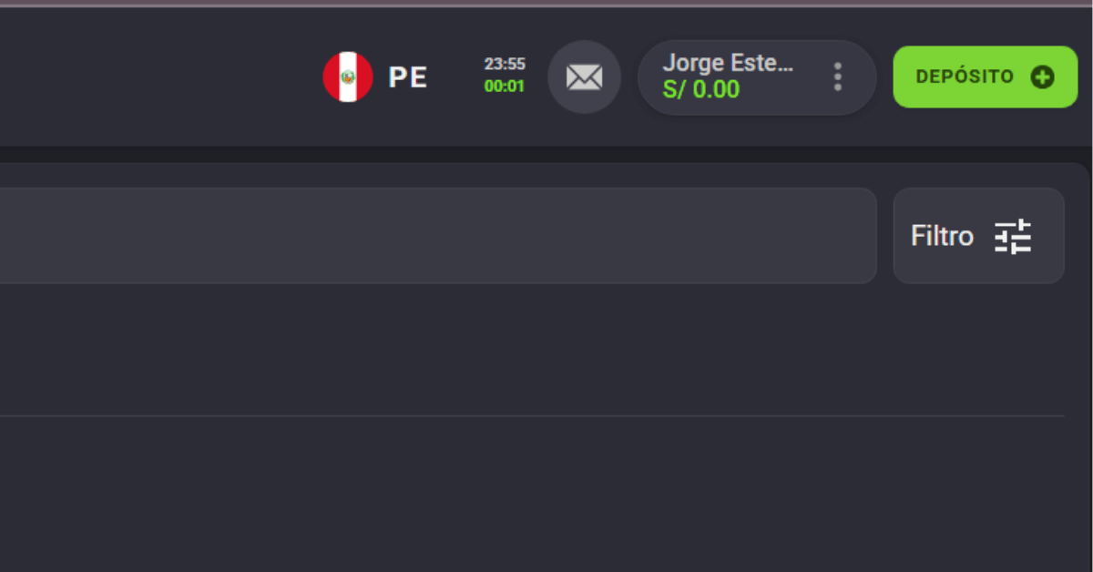Image resolution: width=1093 pixels, height=572 pixels.
Task: Click the empty panel area above divider
Action: point(532,349)
